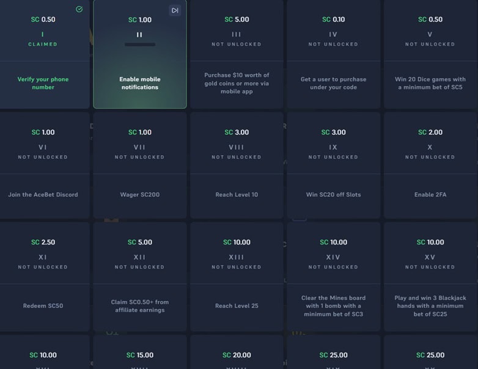Screen dimensions: 478x369
Task: Click the Clear the Mines board mission
Action: (334, 276)
